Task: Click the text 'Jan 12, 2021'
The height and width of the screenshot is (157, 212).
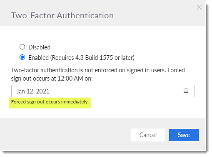Action: click(33, 91)
